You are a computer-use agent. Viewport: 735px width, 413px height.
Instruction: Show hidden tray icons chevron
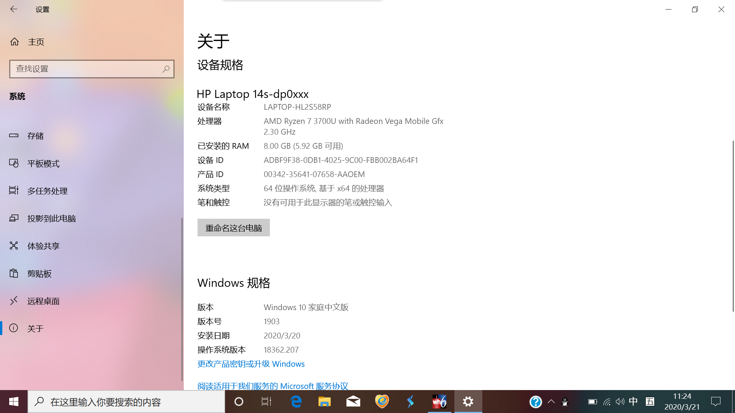(x=551, y=402)
